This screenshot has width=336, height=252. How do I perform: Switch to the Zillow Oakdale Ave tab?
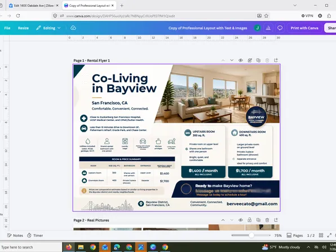(x=33, y=6)
